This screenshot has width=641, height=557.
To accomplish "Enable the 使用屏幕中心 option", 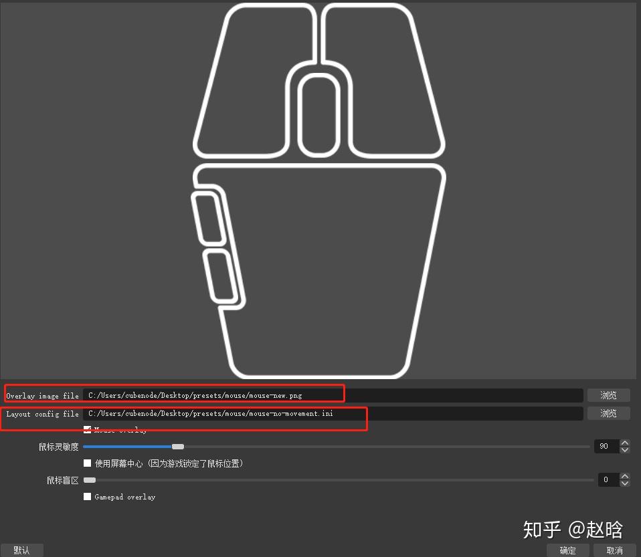I will click(x=87, y=463).
